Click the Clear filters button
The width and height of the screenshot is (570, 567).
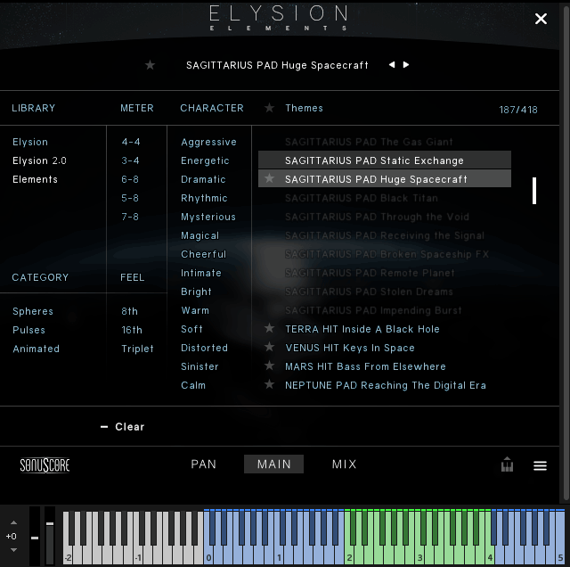[123, 426]
